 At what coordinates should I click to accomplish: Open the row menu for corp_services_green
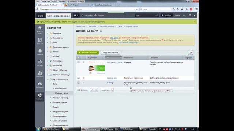84,62
